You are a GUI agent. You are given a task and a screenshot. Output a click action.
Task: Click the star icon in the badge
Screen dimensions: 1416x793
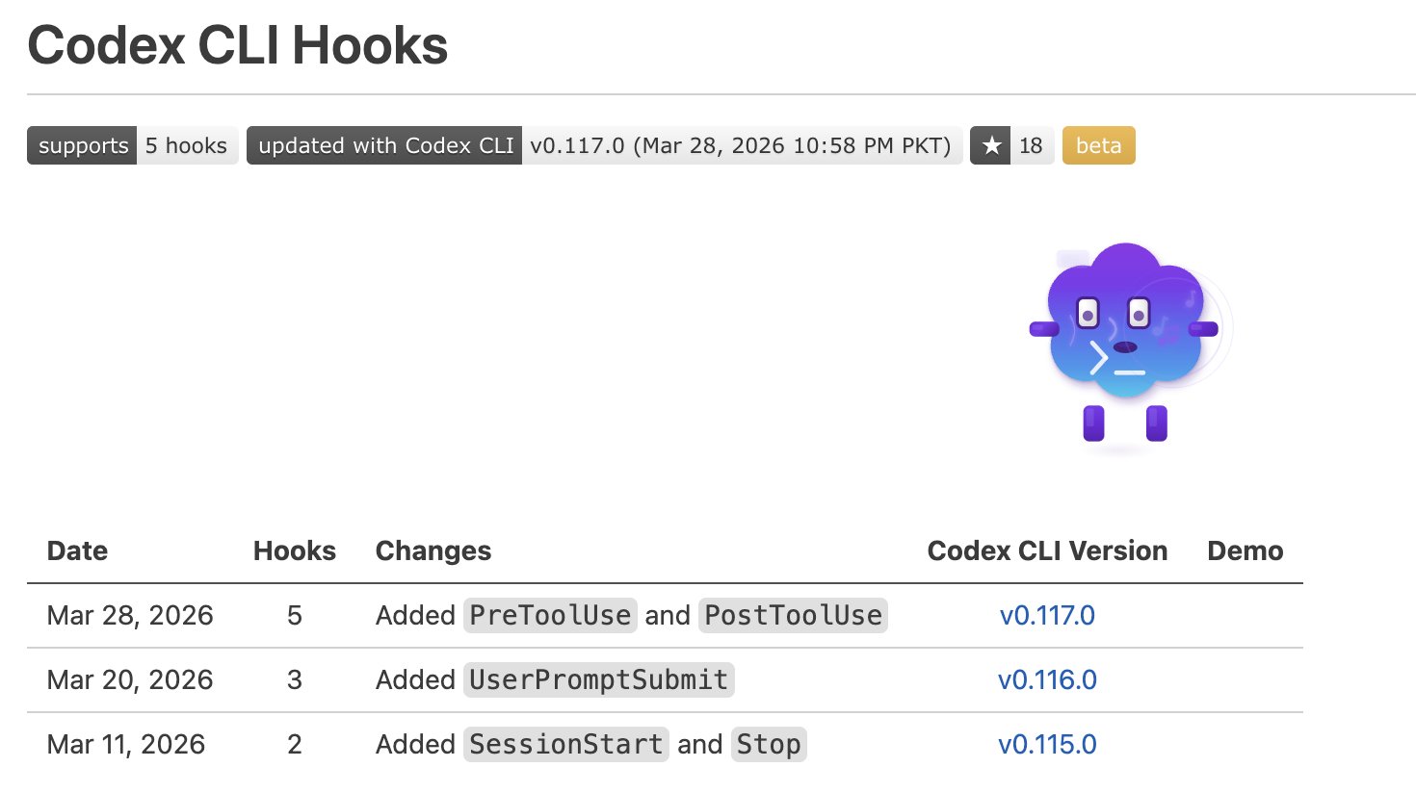point(991,146)
